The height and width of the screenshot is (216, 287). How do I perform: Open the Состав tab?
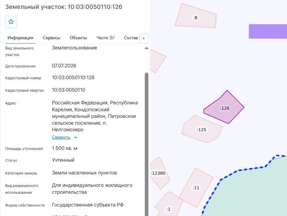click(x=131, y=38)
